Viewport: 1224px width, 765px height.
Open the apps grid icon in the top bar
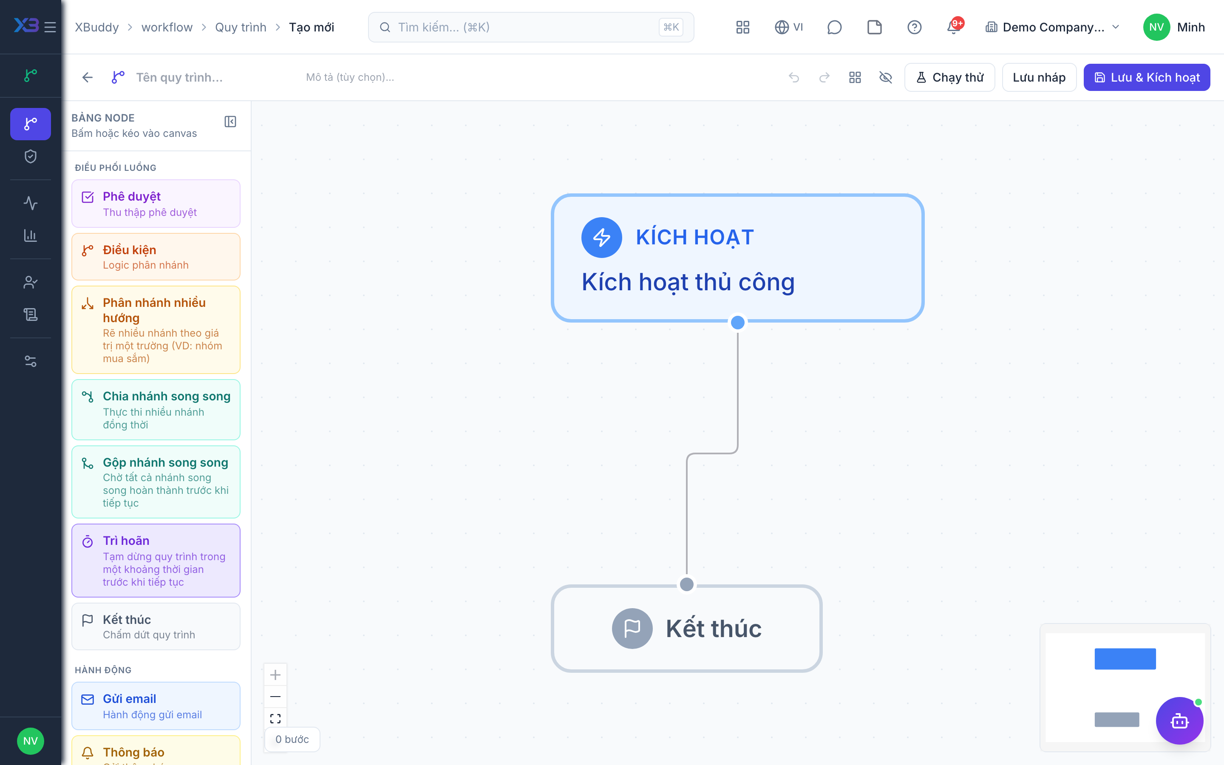[x=742, y=27]
